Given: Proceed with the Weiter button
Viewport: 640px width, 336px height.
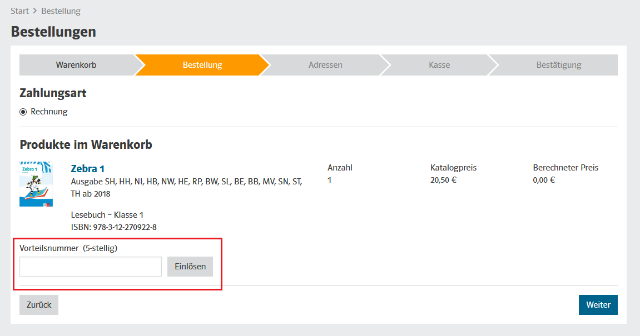Looking at the screenshot, I should coord(598,305).
